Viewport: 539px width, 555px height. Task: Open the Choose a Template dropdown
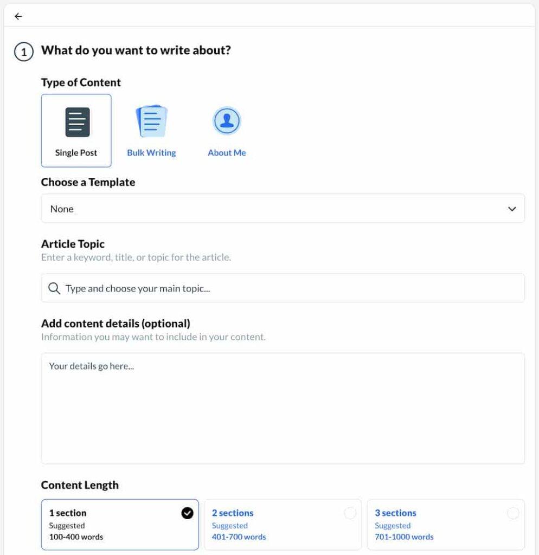coord(283,209)
